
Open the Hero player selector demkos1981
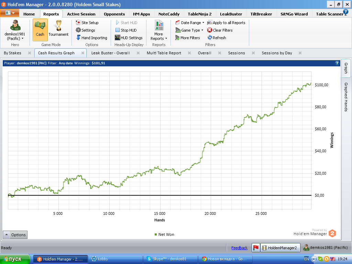tap(15, 30)
